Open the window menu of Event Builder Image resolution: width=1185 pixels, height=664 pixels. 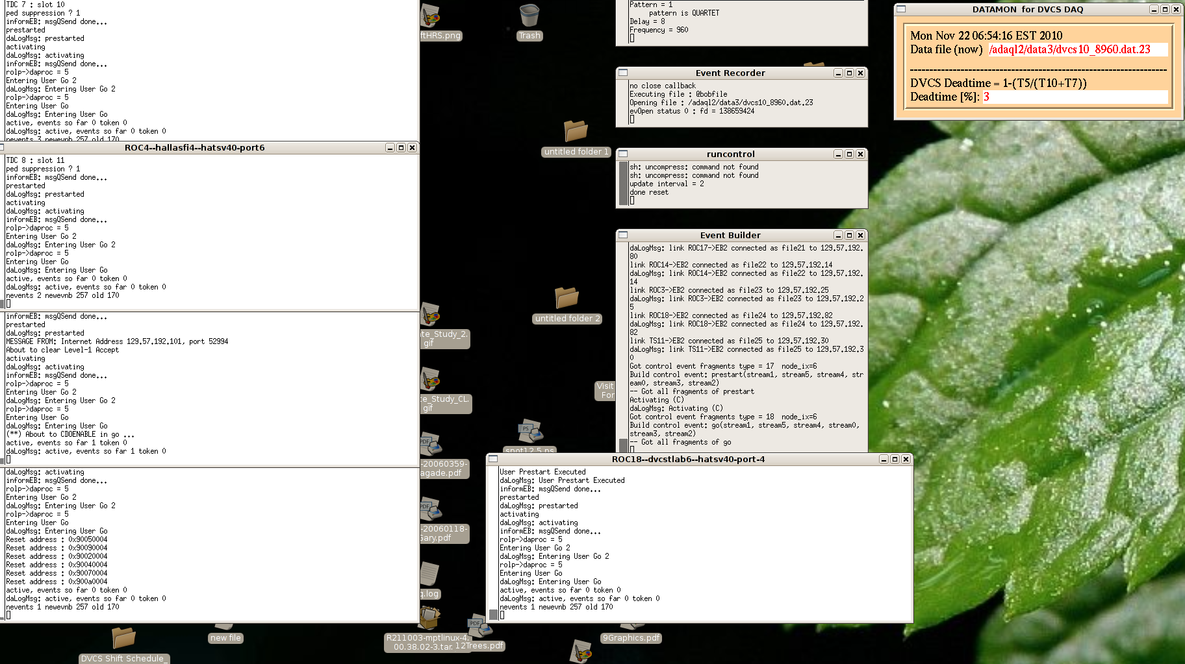coord(623,235)
